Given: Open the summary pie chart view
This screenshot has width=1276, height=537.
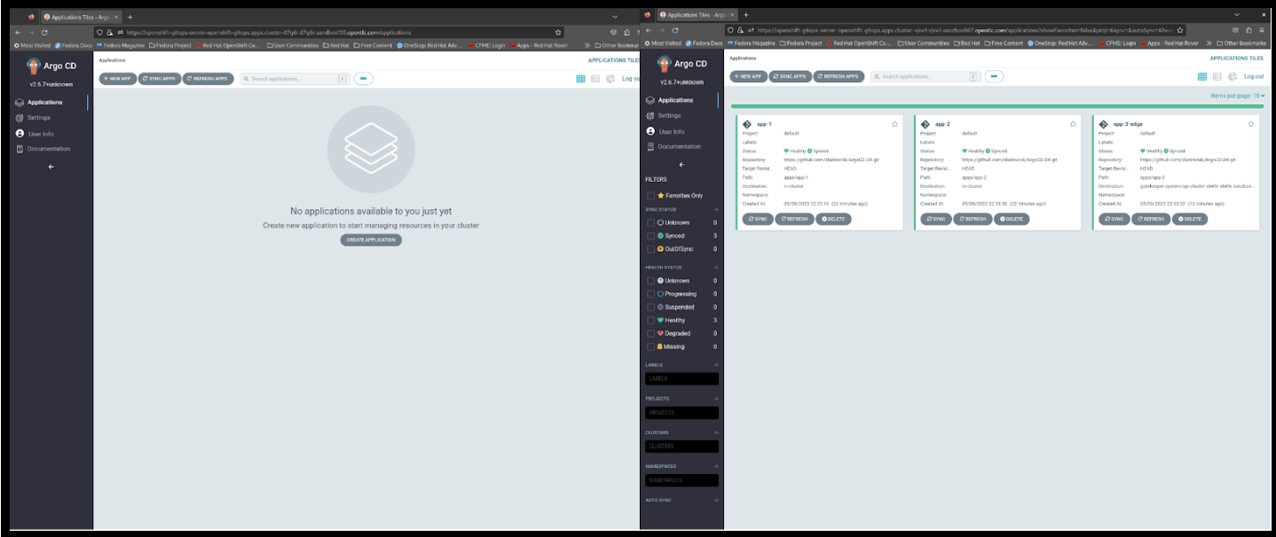Looking at the screenshot, I should (x=1233, y=77).
